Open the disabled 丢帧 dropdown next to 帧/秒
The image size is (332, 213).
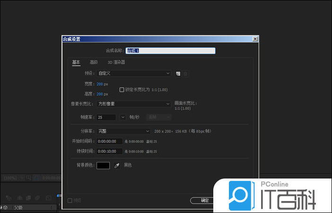[159, 117]
